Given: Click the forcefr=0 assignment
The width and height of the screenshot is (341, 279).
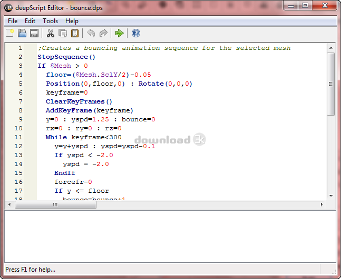Looking at the screenshot, I should point(73,182).
